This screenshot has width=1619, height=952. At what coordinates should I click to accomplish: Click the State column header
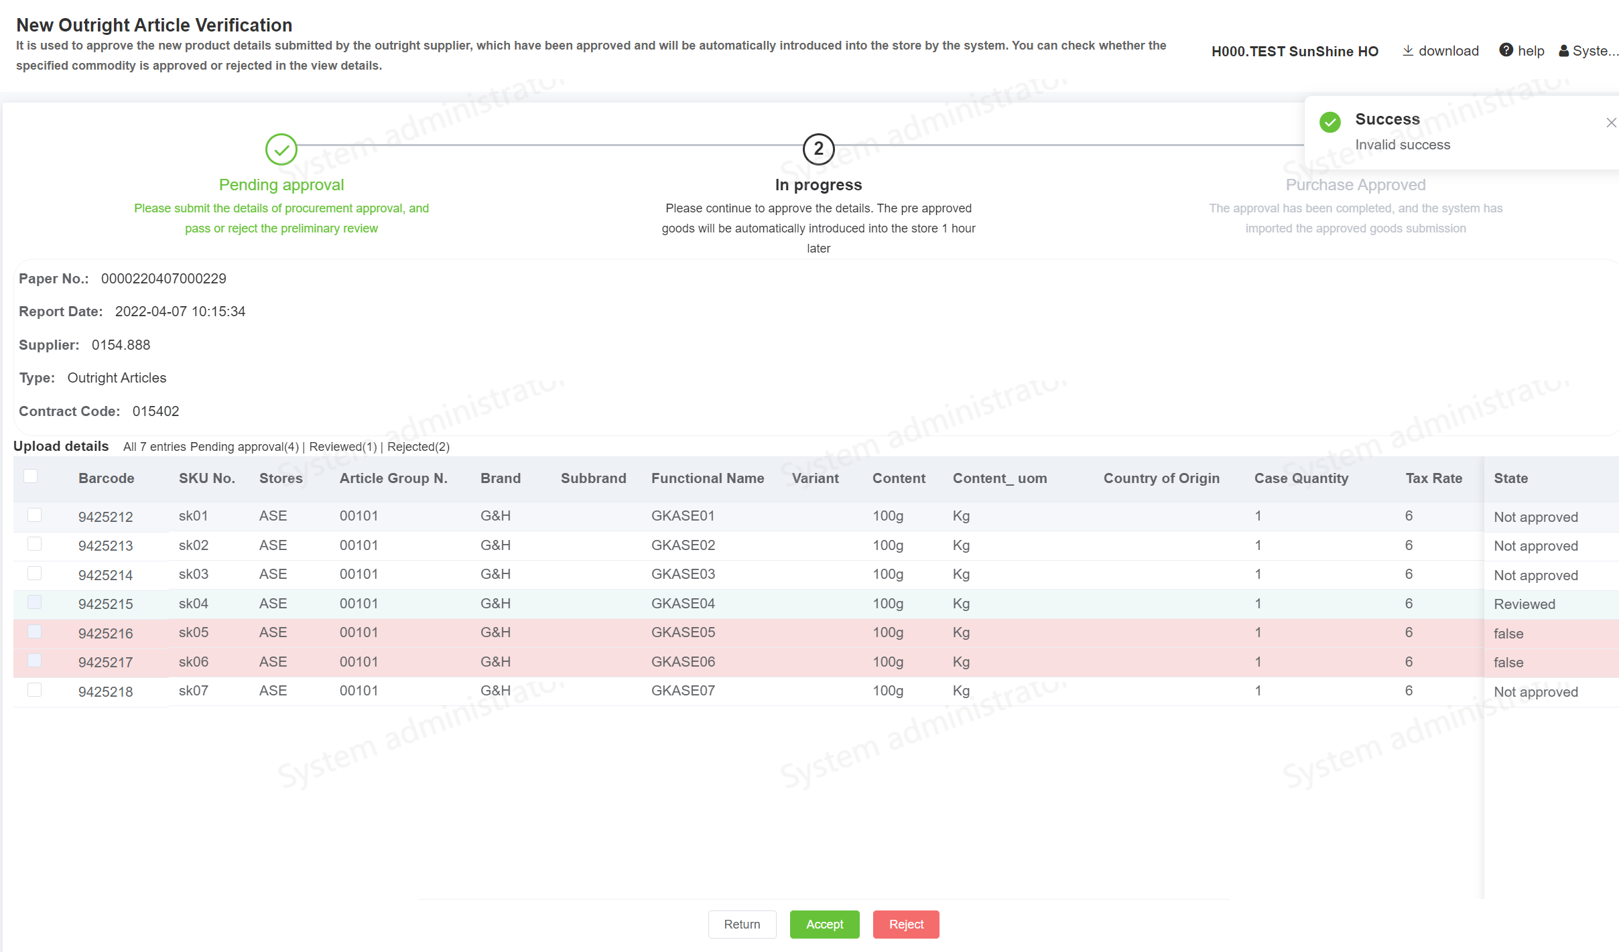pyautogui.click(x=1511, y=478)
